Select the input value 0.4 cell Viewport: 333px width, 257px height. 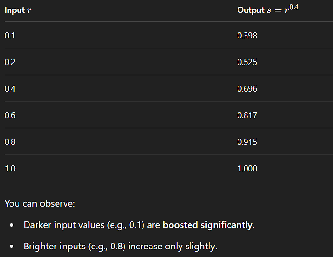tap(10, 89)
